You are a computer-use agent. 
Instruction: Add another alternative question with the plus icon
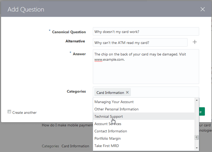pos(195,42)
